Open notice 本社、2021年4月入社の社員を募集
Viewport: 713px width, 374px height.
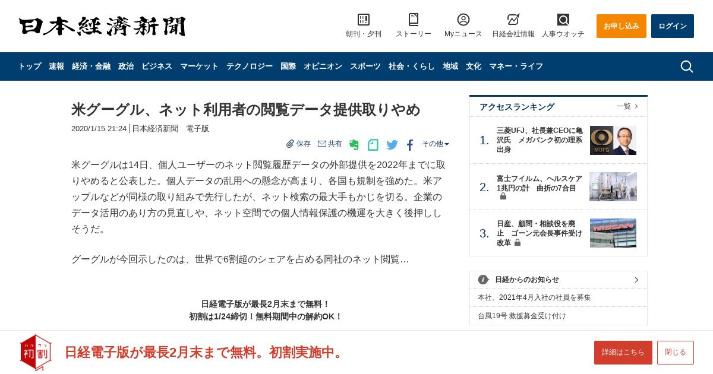(534, 297)
